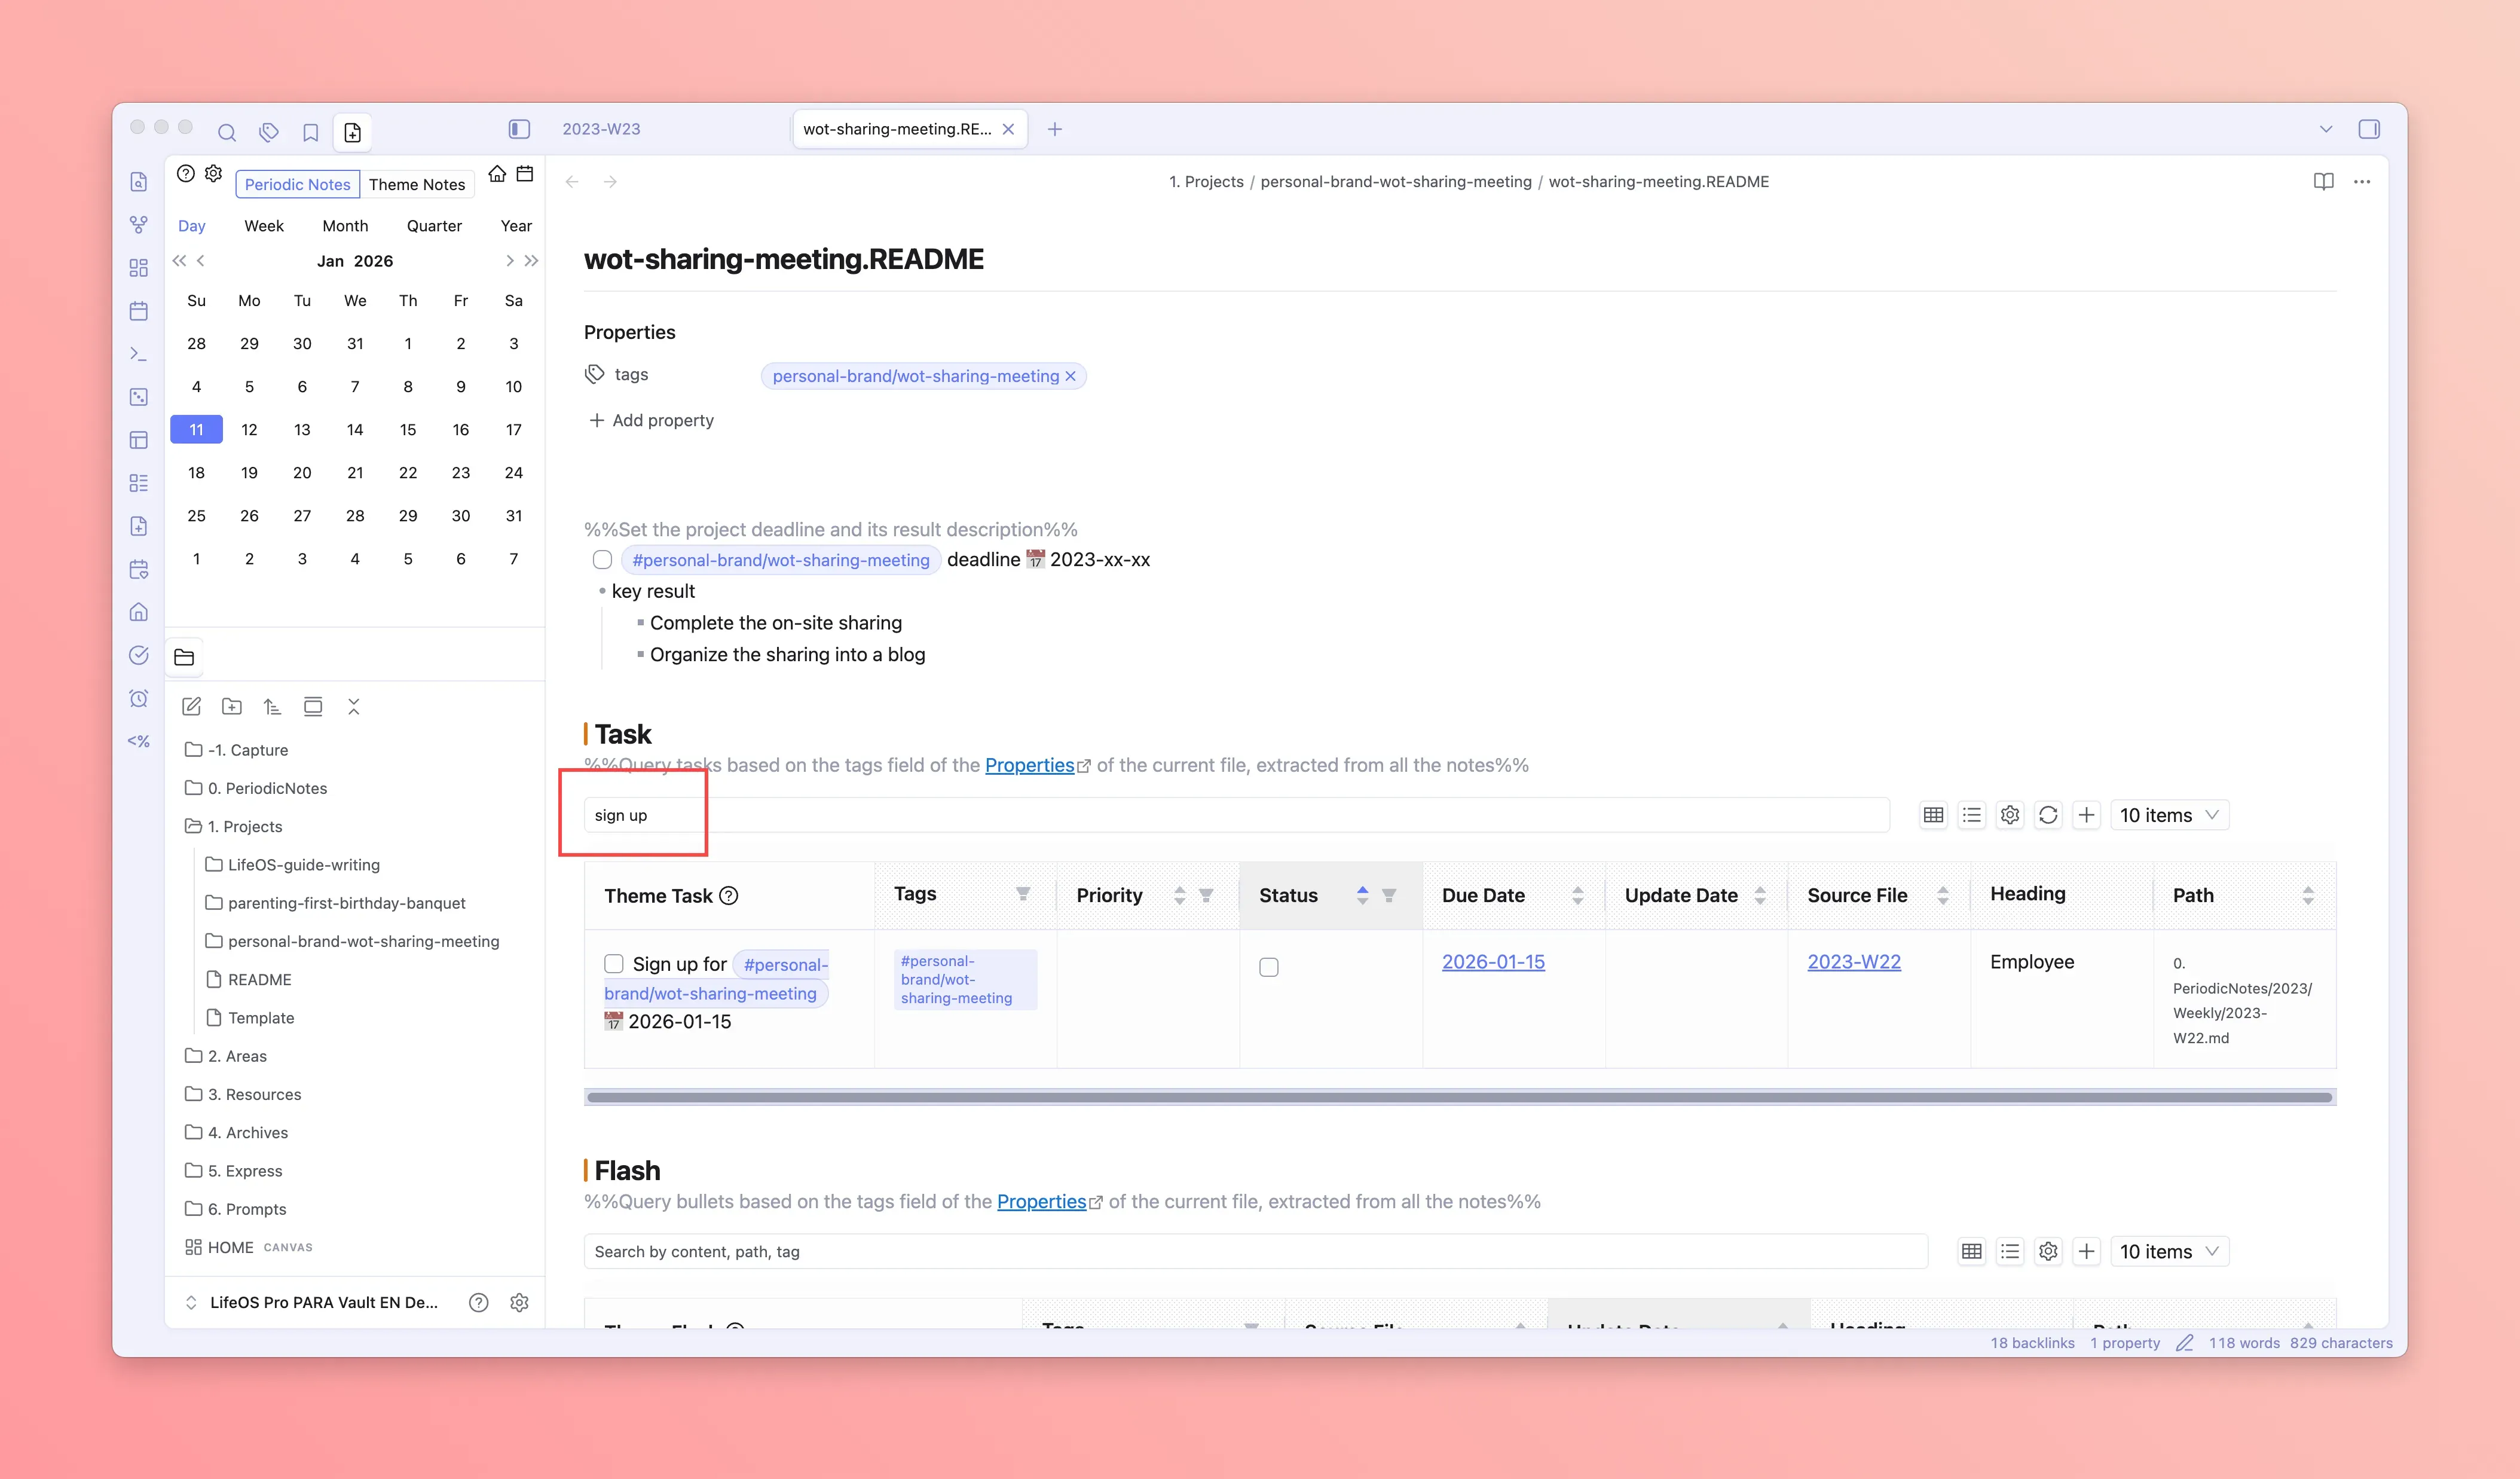Click the new folder icon in file explorer

tap(232, 707)
